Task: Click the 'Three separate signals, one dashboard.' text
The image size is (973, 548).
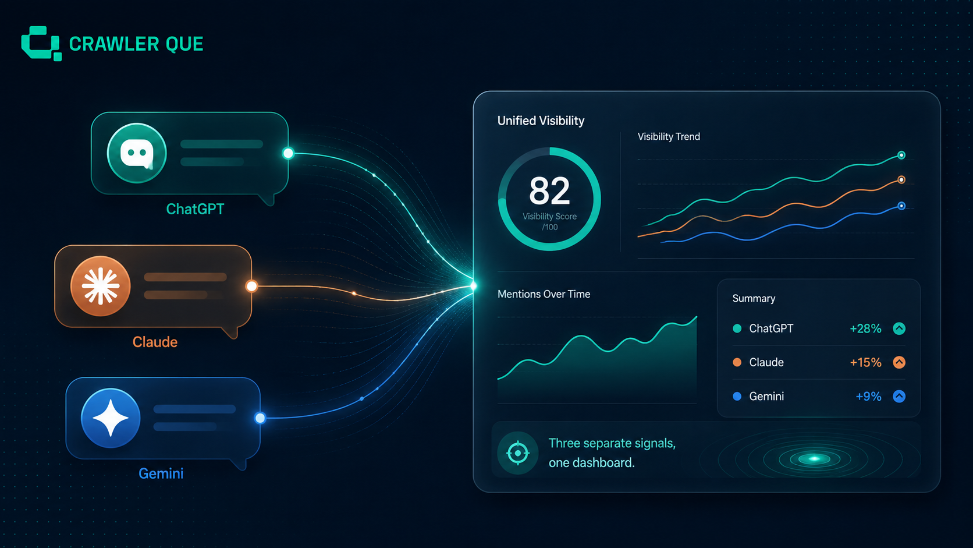Action: coord(612,452)
